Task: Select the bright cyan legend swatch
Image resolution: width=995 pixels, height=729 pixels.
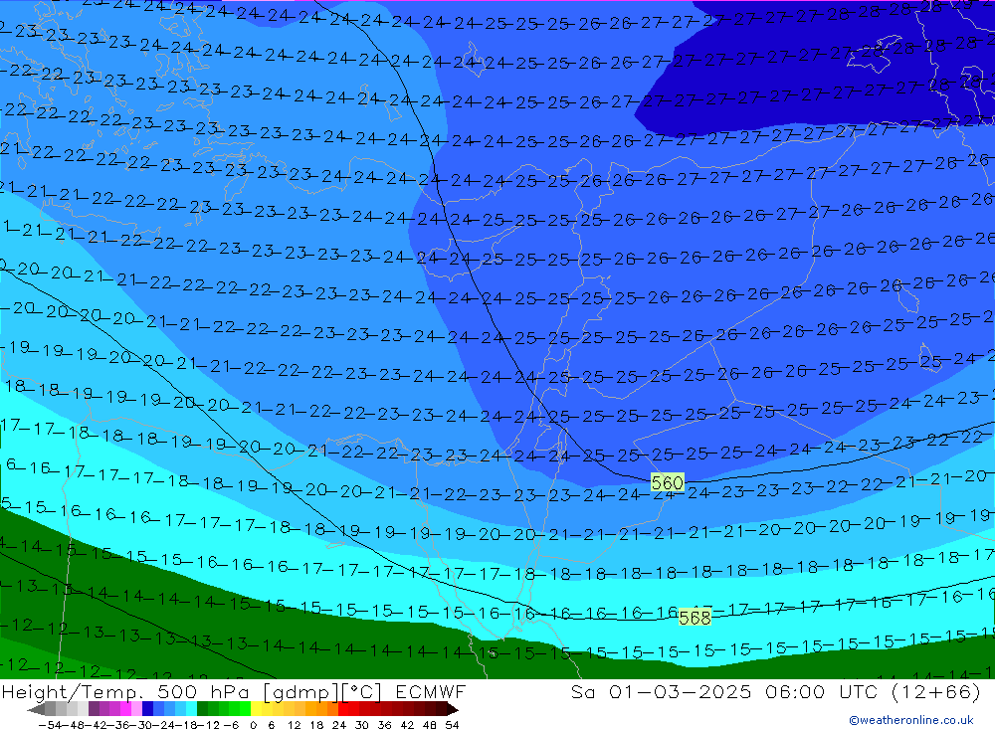Action: point(191,709)
